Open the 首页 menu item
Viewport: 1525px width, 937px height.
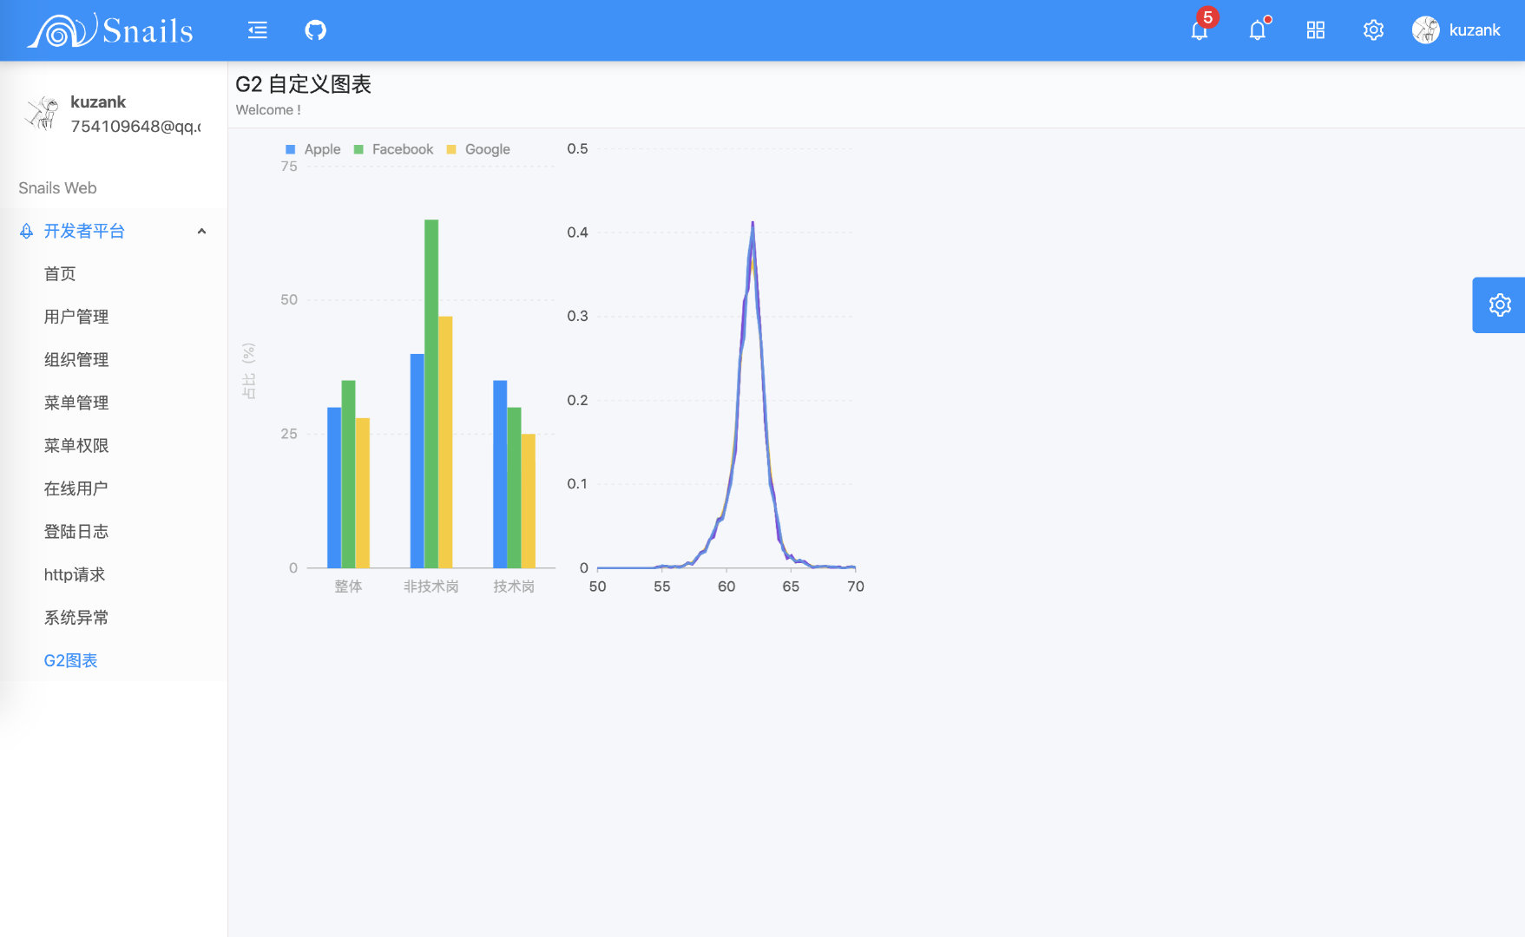point(60,274)
